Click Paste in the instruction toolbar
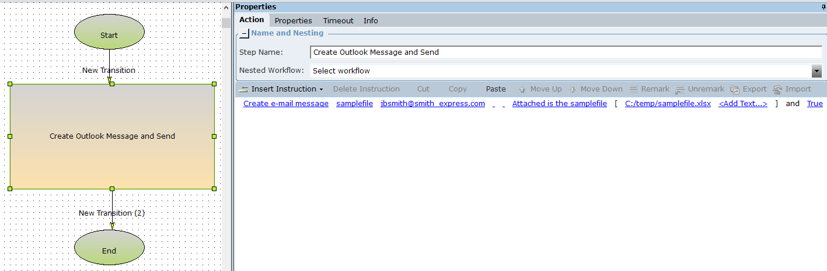The image size is (827, 271). 495,89
